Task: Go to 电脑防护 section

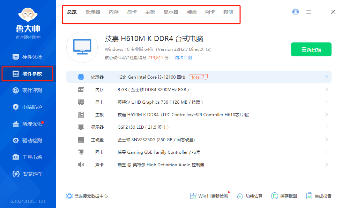Action: pos(27,107)
